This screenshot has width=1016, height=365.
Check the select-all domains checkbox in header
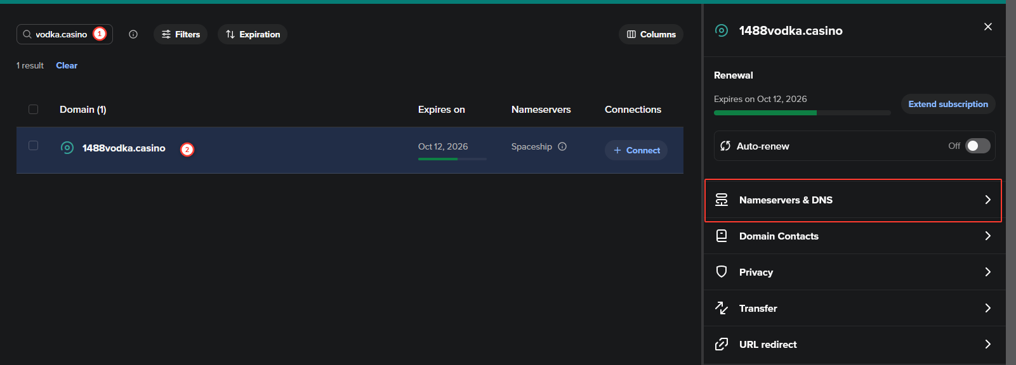click(34, 110)
